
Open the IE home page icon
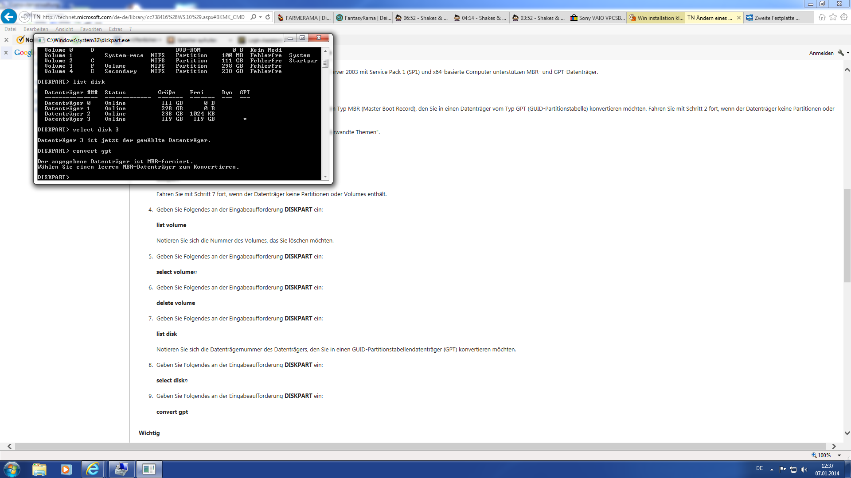pos(822,17)
